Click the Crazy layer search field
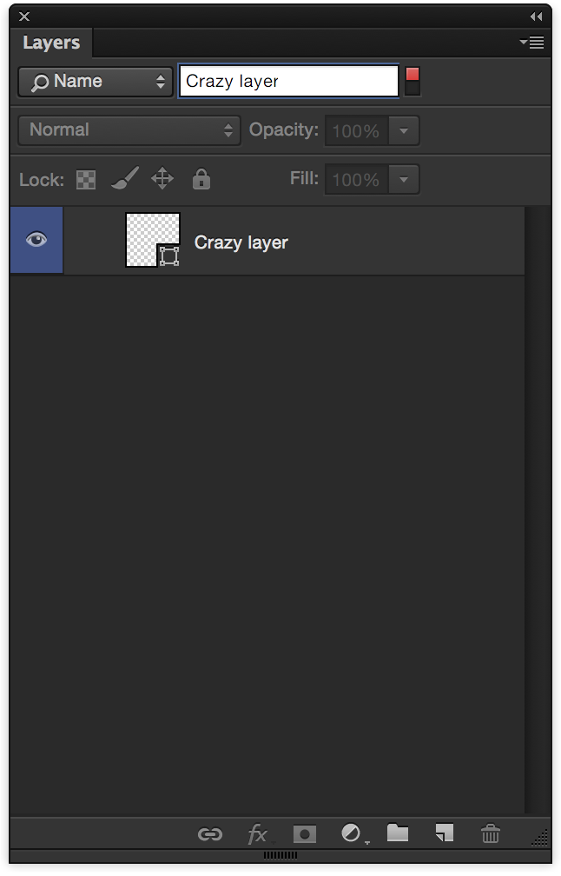Viewport: 561px width, 876px height. click(x=288, y=82)
